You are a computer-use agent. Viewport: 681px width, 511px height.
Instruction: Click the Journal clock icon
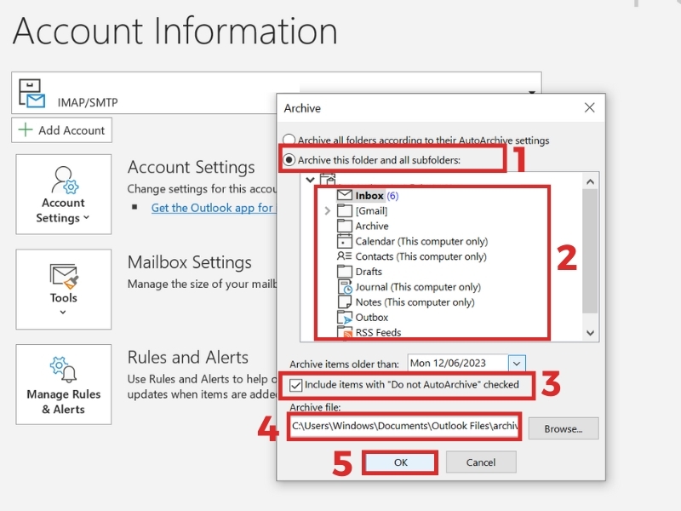tap(345, 287)
